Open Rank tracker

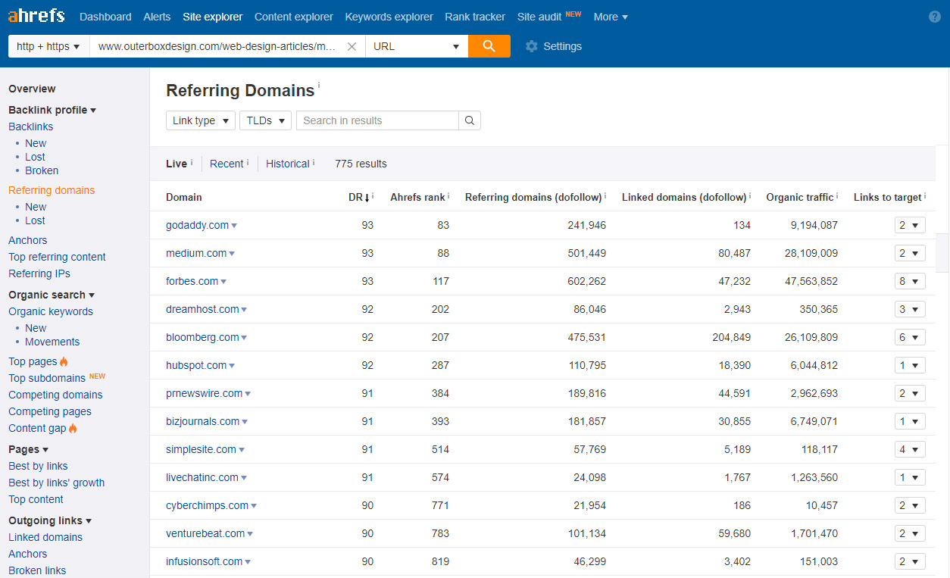pos(475,17)
